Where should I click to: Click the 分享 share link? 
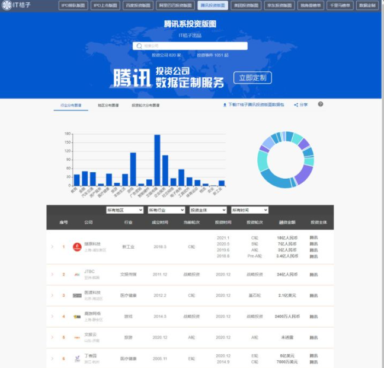pyautogui.click(x=301, y=104)
